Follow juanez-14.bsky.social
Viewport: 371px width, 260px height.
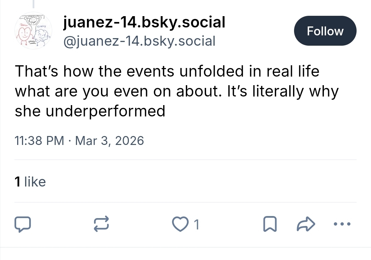click(325, 31)
